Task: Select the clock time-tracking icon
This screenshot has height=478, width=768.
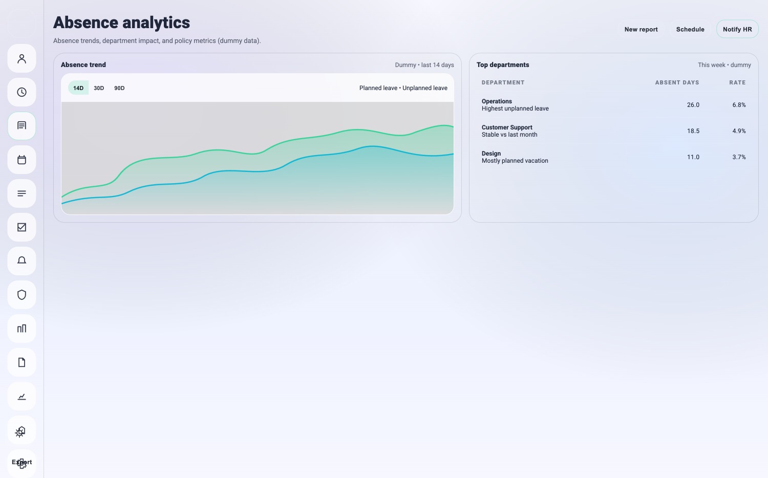Action: (22, 92)
